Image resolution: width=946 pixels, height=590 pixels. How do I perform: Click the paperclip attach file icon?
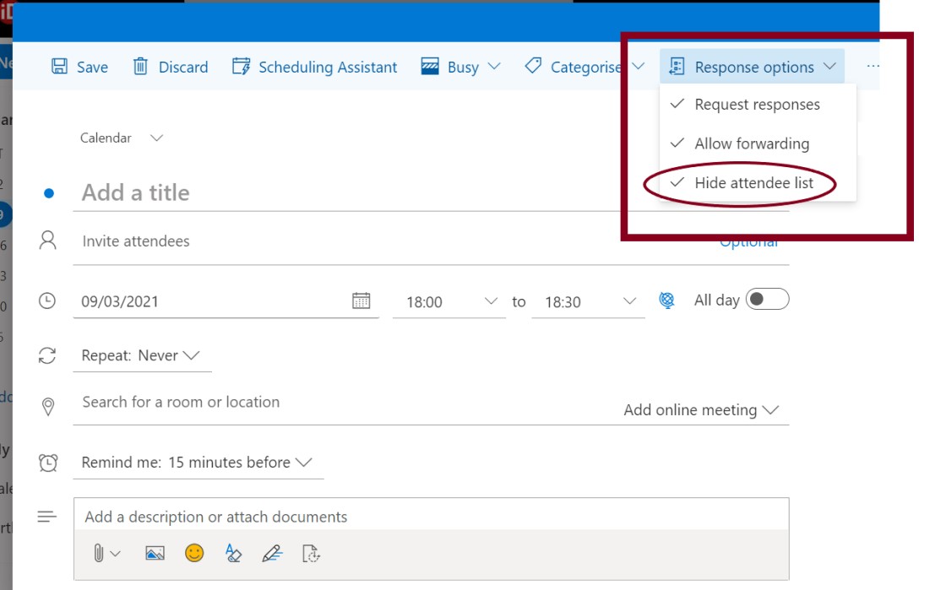coord(100,554)
